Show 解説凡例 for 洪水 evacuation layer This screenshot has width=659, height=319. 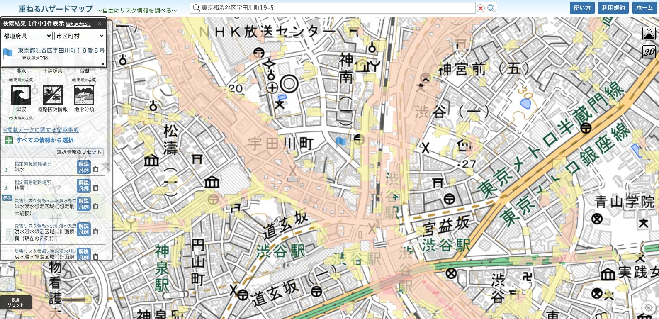click(x=84, y=167)
